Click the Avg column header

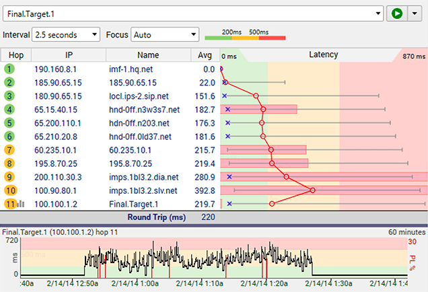(205, 55)
